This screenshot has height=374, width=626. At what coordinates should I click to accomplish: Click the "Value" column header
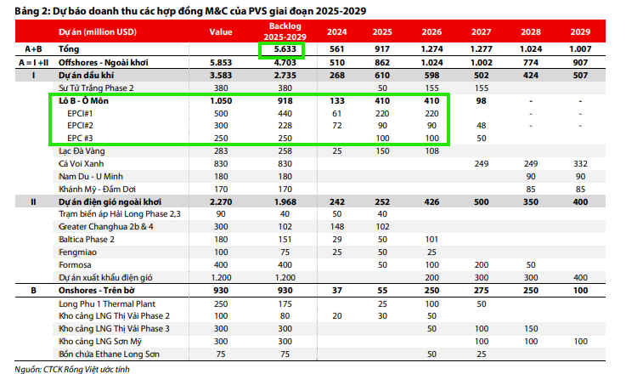pyautogui.click(x=221, y=32)
